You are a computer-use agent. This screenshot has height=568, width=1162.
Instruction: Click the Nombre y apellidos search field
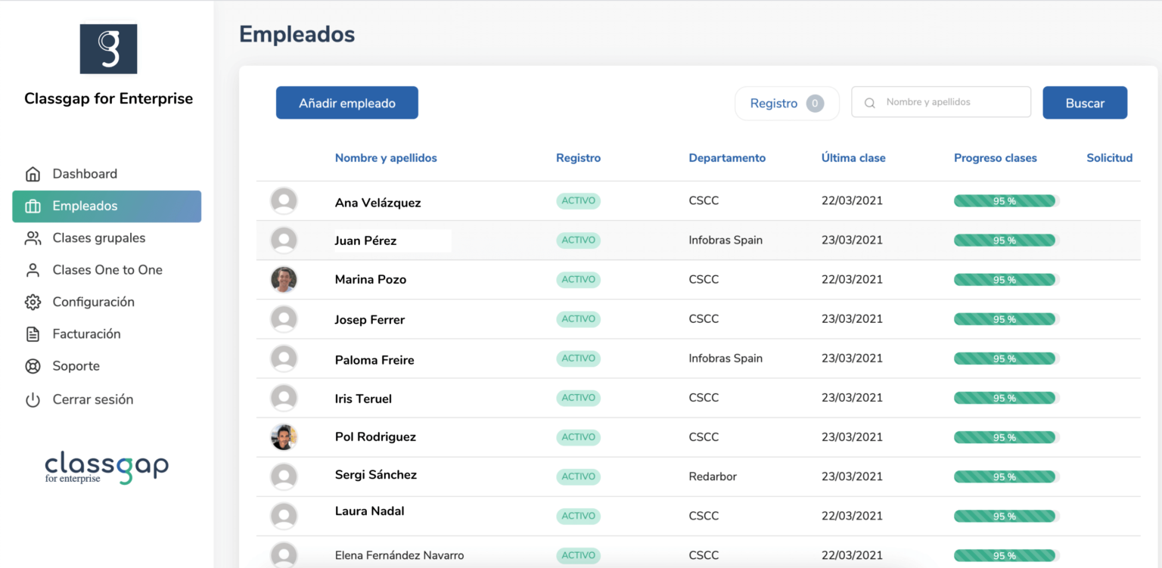coord(941,102)
